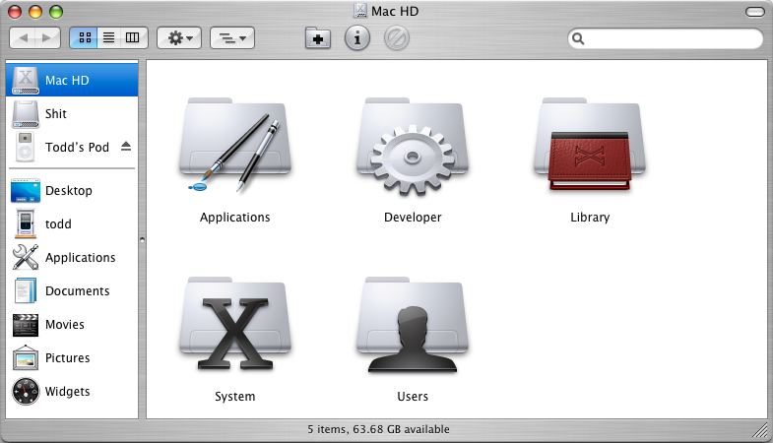Viewport: 773px width, 443px height.
Task: Click the System folder label text
Action: (x=235, y=397)
